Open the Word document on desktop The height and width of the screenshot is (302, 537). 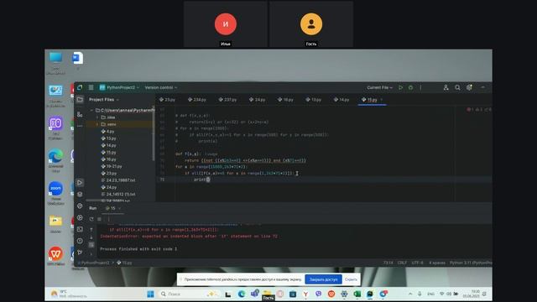[78, 58]
